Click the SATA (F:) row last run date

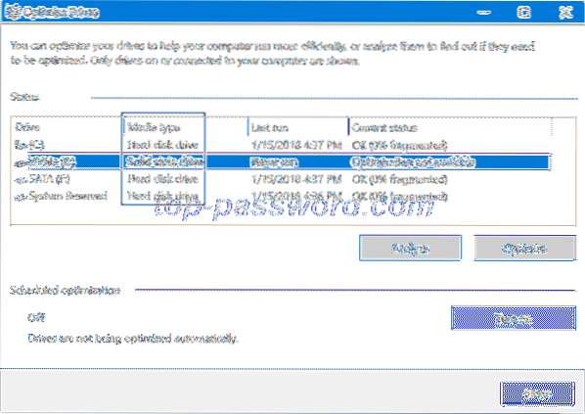click(x=296, y=179)
